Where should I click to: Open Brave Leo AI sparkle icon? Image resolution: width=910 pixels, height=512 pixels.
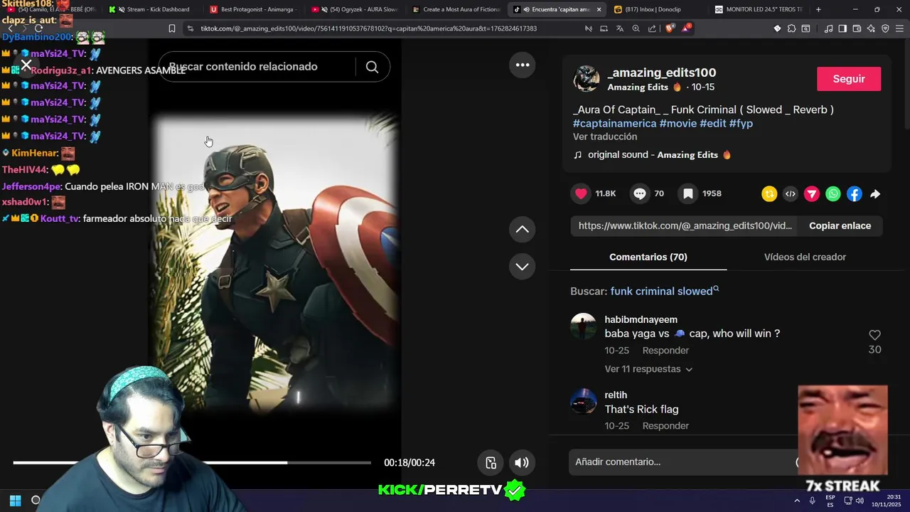[x=872, y=28]
